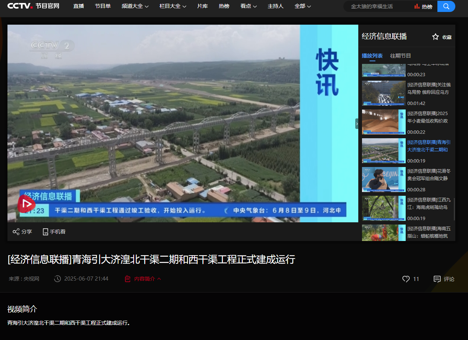Click the 手机看 phone icon
The image size is (468, 340).
click(x=46, y=232)
